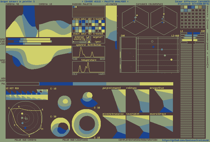Image resolution: width=210 pixels, height=142 pixels.
Task: Click the 'R' hue label on polar wheel
Action: (42, 110)
